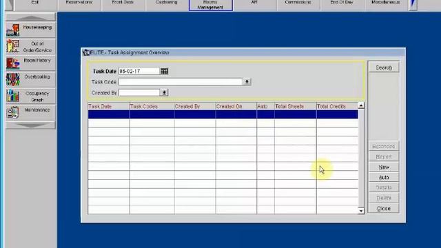
Task: Click the Report button
Action: (384, 156)
